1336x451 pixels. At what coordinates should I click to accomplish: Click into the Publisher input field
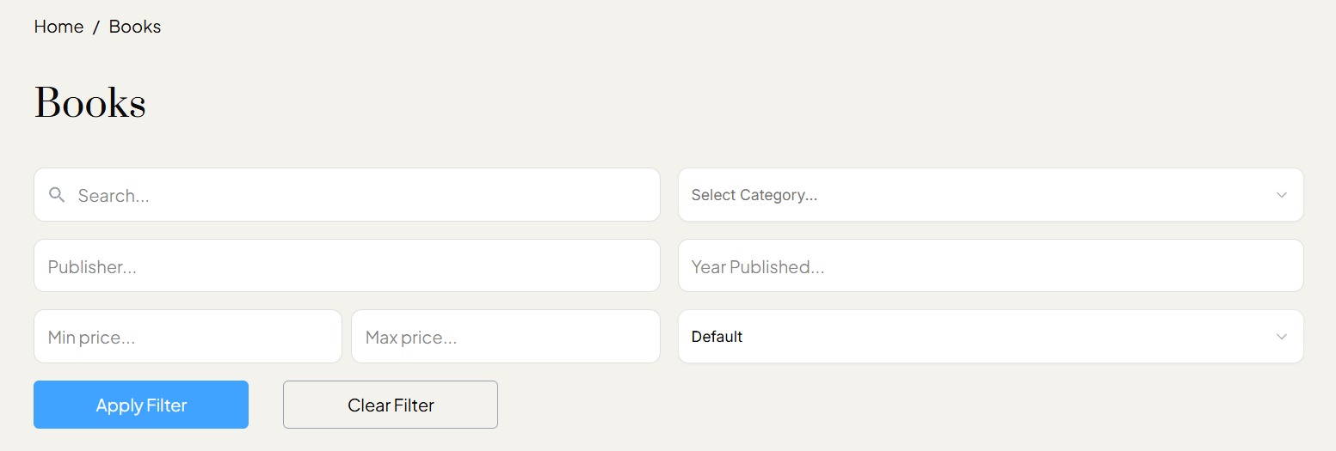347,266
